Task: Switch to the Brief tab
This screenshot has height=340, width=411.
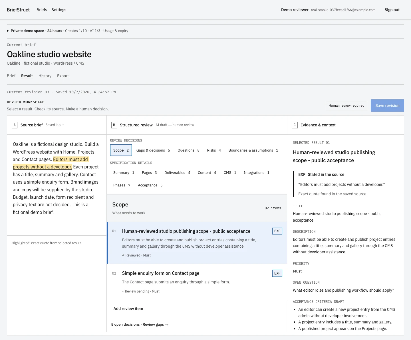Action: pos(11,76)
